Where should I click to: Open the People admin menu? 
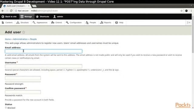91,22
